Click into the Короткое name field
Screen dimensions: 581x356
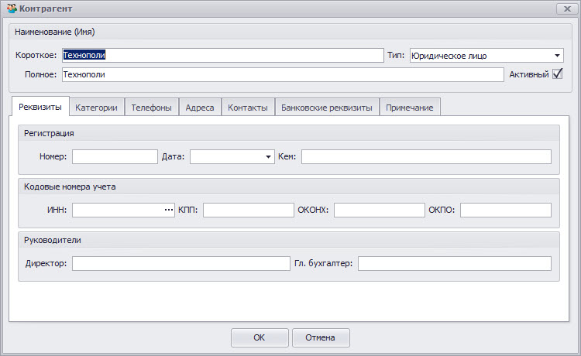223,55
